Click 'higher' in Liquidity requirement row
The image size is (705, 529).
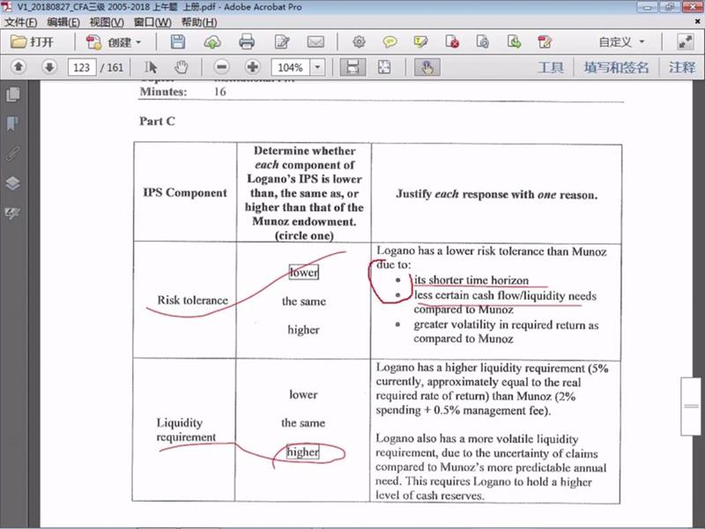[x=303, y=451]
